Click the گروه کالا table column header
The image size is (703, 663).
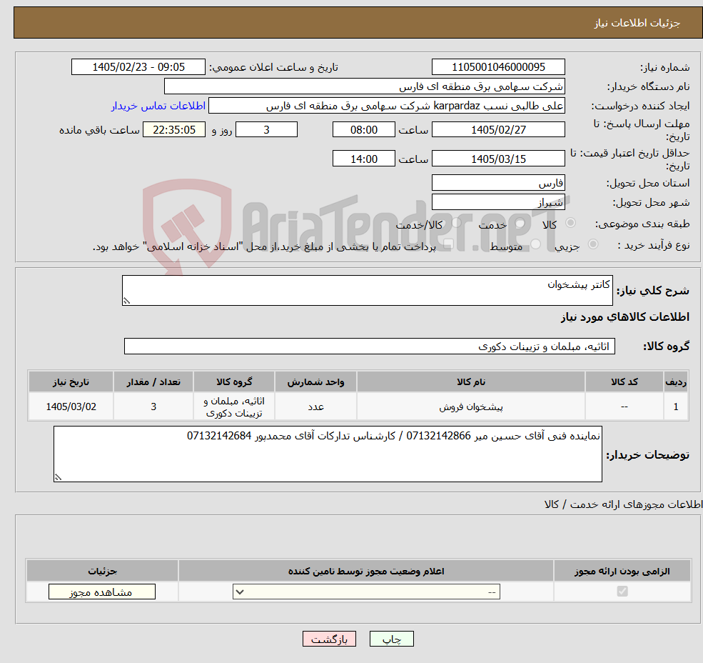234,382
